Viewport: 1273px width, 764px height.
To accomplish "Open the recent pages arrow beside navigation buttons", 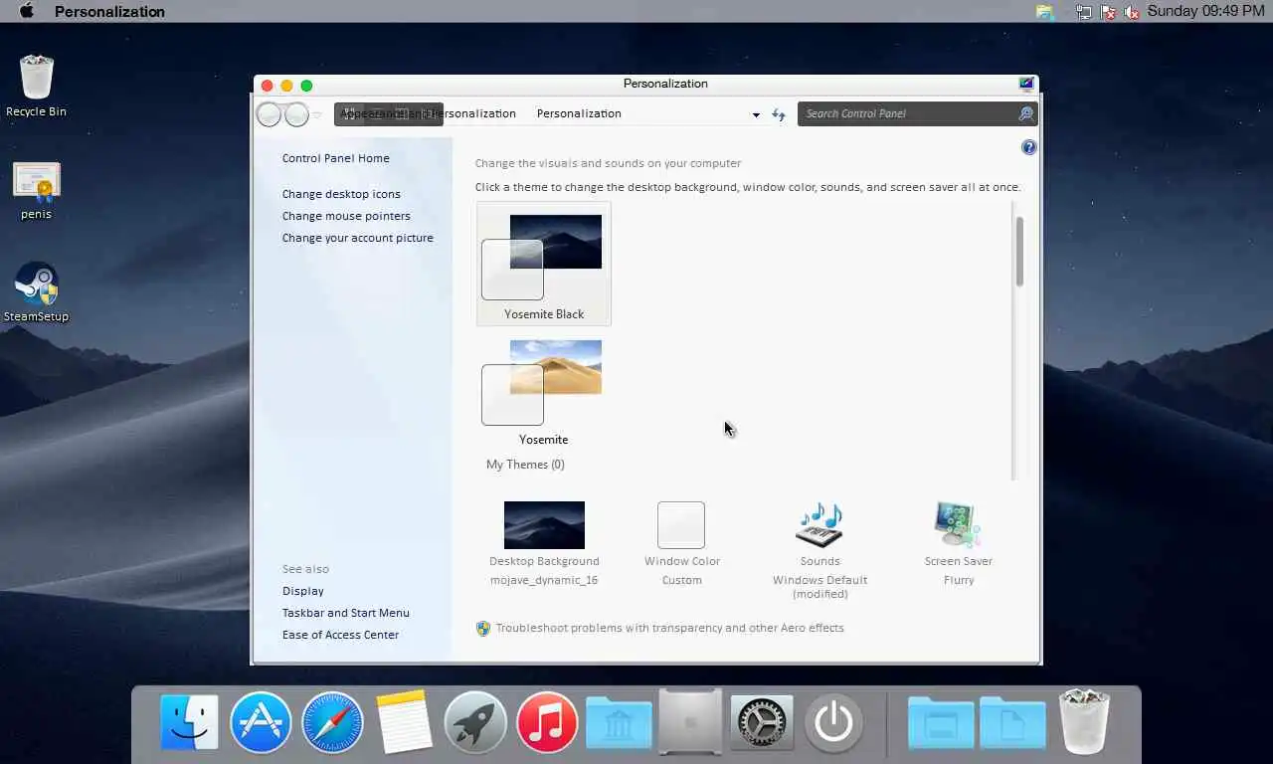I will pyautogui.click(x=317, y=114).
